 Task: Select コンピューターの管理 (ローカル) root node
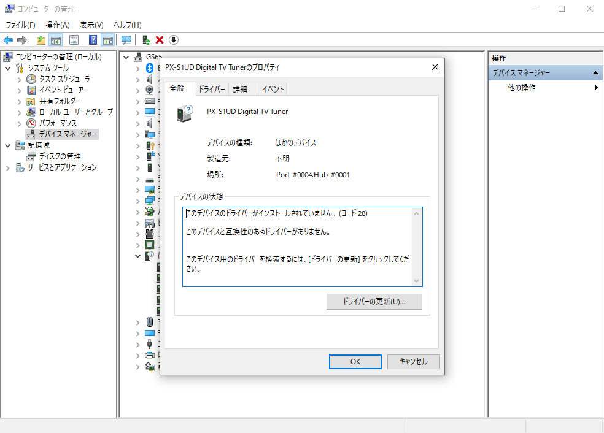(x=58, y=57)
